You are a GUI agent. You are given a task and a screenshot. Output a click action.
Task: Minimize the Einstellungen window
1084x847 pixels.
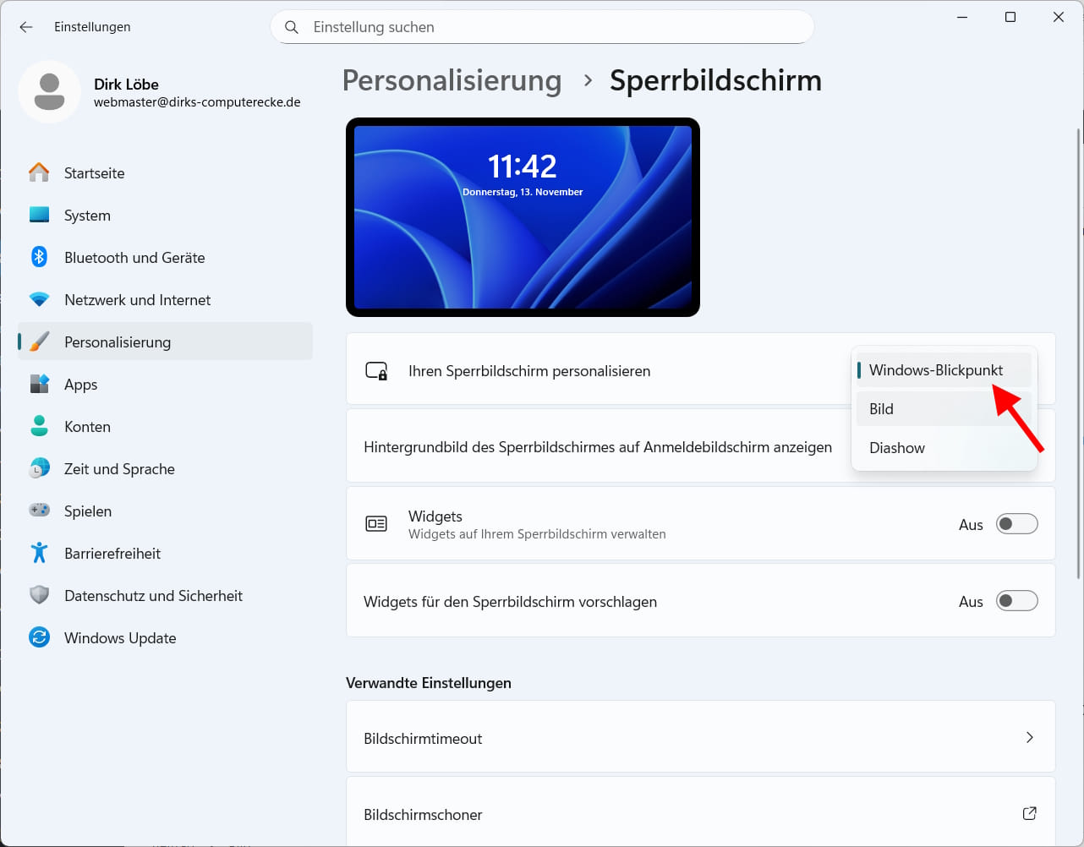coord(961,17)
